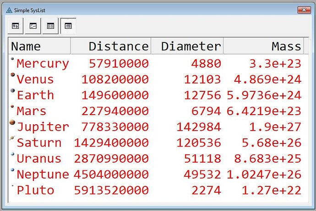
Task: Click Jupiter distance value 778330000
Action: [115, 127]
